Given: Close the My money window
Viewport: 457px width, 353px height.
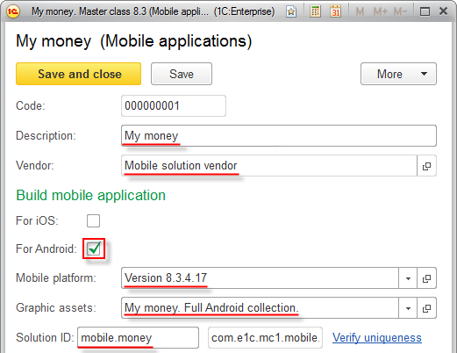Looking at the screenshot, I should pos(443,11).
